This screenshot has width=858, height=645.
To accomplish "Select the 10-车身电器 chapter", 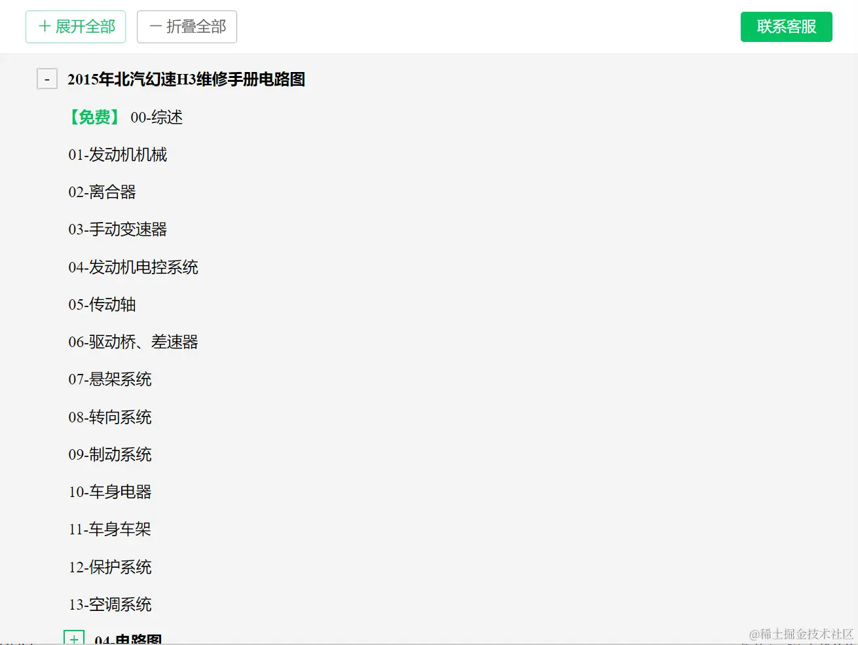I will pos(110,492).
